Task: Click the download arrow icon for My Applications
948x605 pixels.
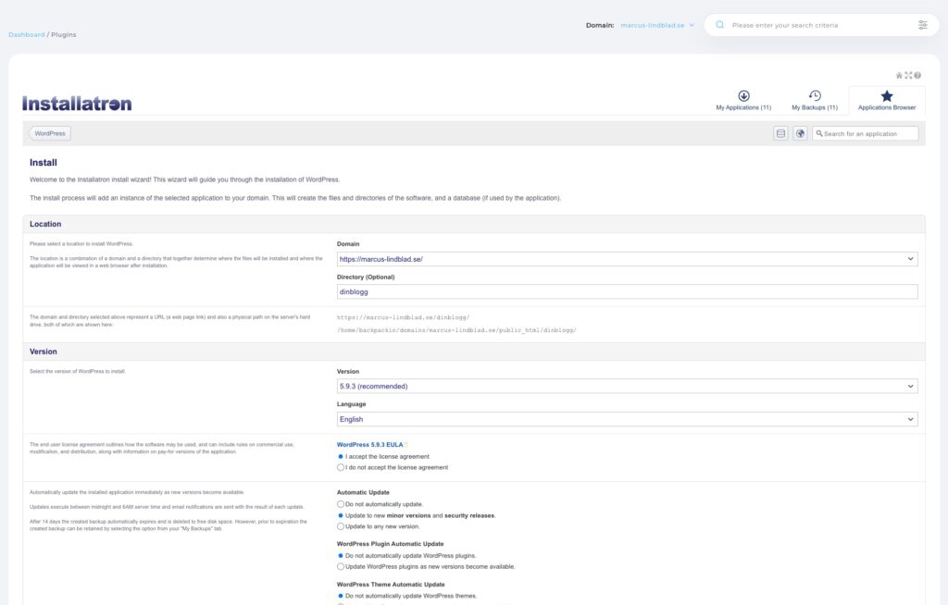Action: pyautogui.click(x=743, y=95)
